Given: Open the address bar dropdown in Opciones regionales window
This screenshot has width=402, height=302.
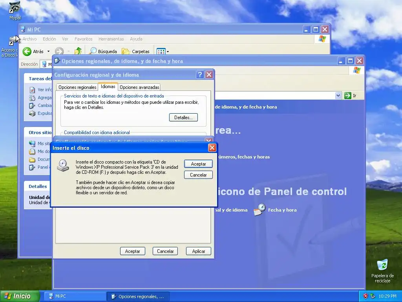Looking at the screenshot, I should click(338, 96).
